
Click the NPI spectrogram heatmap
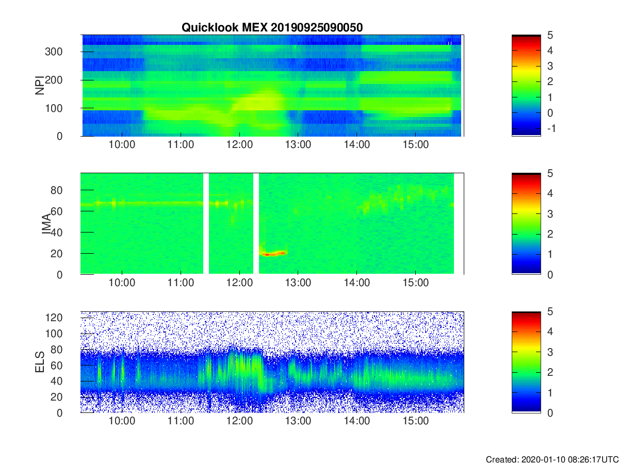click(x=272, y=86)
